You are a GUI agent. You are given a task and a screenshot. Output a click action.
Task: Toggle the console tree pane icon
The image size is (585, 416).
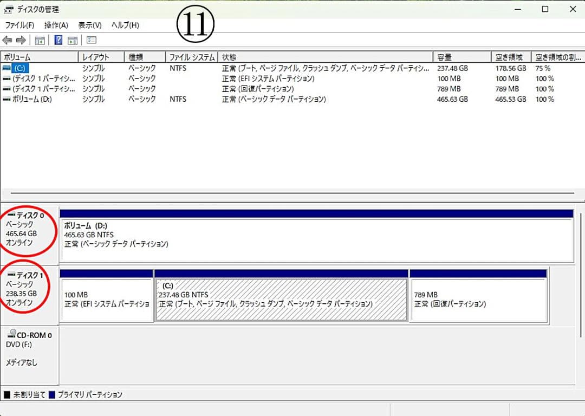[40, 40]
